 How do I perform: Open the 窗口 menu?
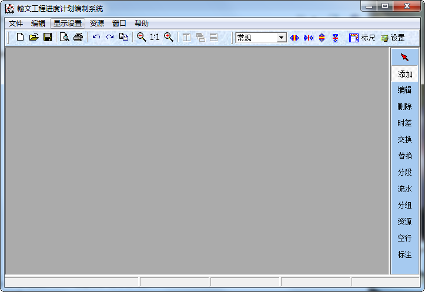click(x=119, y=24)
